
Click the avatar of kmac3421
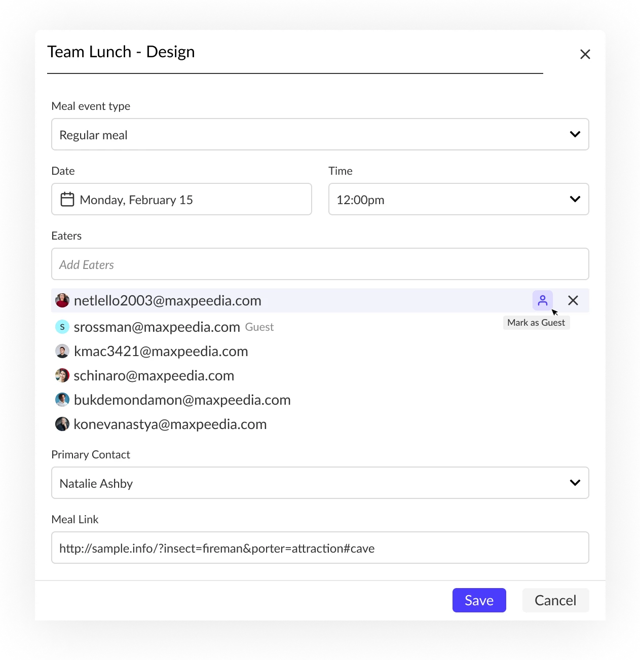[62, 351]
